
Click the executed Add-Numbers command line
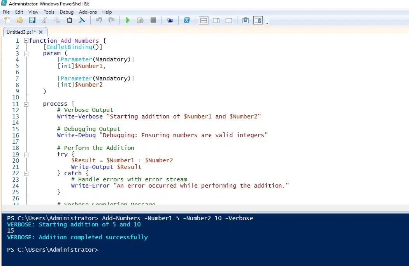(177, 218)
